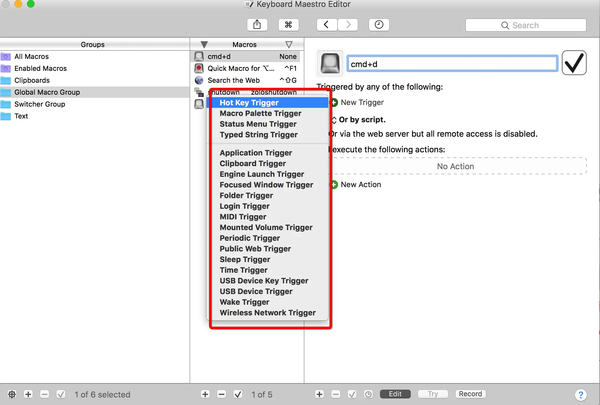Screen dimensions: 600x405
Task: Toggle the large macro enabled checkbox
Action: [574, 63]
